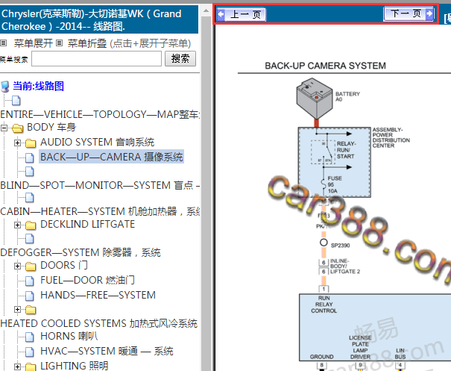This screenshot has width=451, height=371.
Task: Click the BACK-UP CAMERA SYSTEM diagram title
Action: coord(325,66)
